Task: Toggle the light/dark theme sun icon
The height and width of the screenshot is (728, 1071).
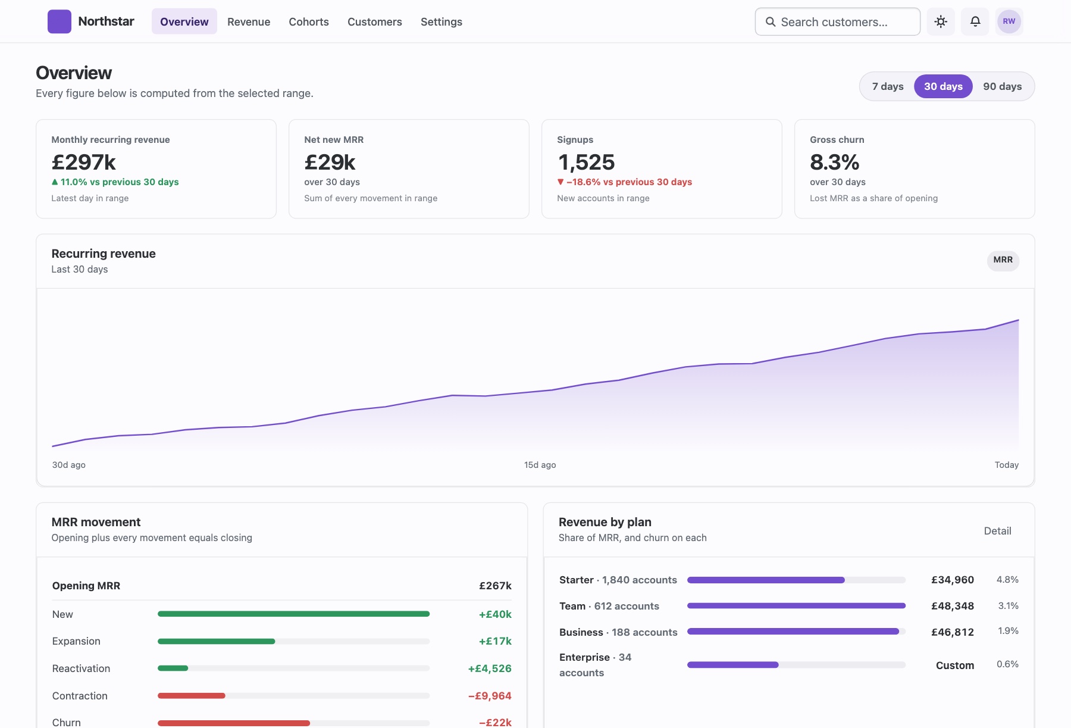Action: coord(941,21)
